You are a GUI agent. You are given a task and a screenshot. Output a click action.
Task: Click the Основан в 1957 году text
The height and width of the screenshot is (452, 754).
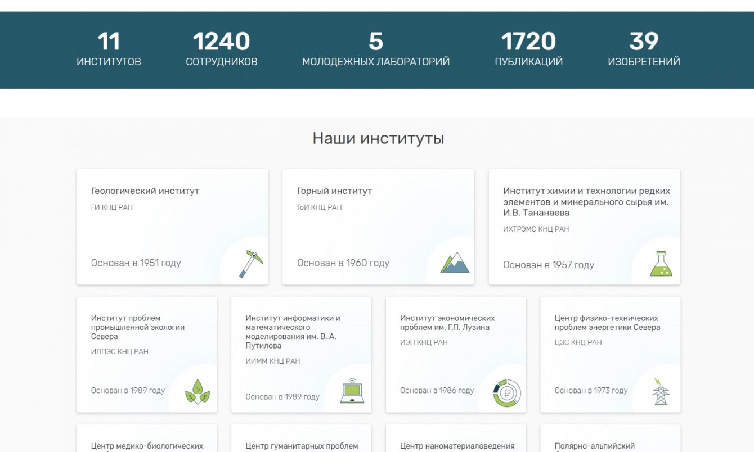point(549,265)
